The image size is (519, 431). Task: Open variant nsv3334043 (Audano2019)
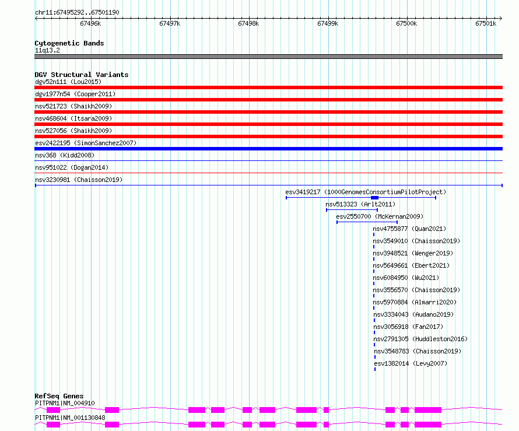point(413,314)
